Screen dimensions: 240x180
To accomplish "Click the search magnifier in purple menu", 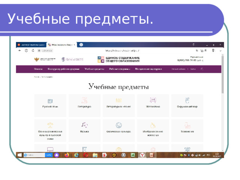I will click(x=202, y=69).
